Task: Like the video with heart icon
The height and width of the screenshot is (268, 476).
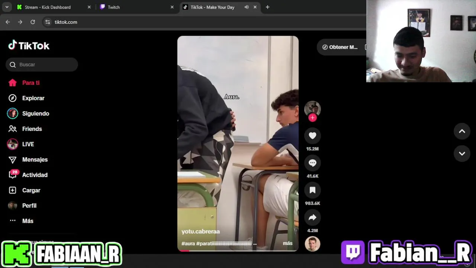Action: [x=312, y=136]
